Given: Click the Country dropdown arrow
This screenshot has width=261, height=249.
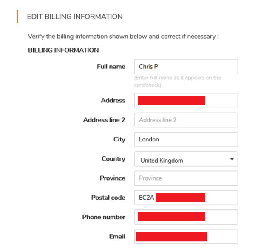Looking at the screenshot, I should pyautogui.click(x=232, y=159).
